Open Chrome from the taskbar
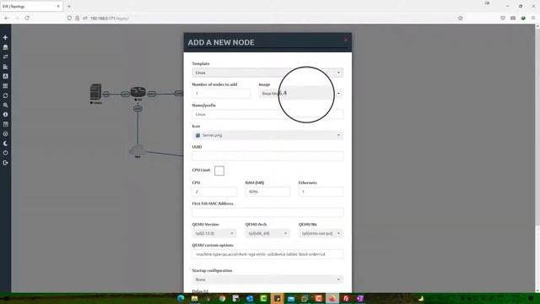This screenshot has width=540, height=304. pos(222,298)
